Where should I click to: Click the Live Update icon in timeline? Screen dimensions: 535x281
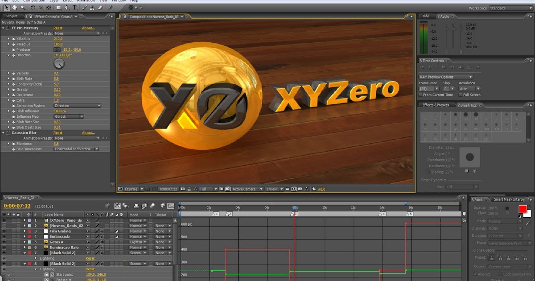point(118,206)
